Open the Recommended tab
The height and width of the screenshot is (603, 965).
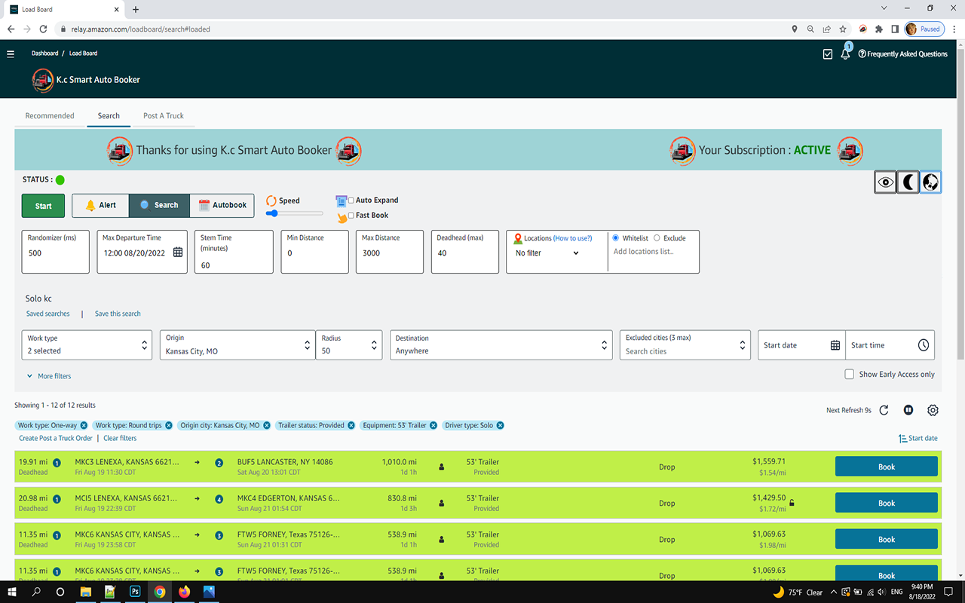click(x=50, y=116)
